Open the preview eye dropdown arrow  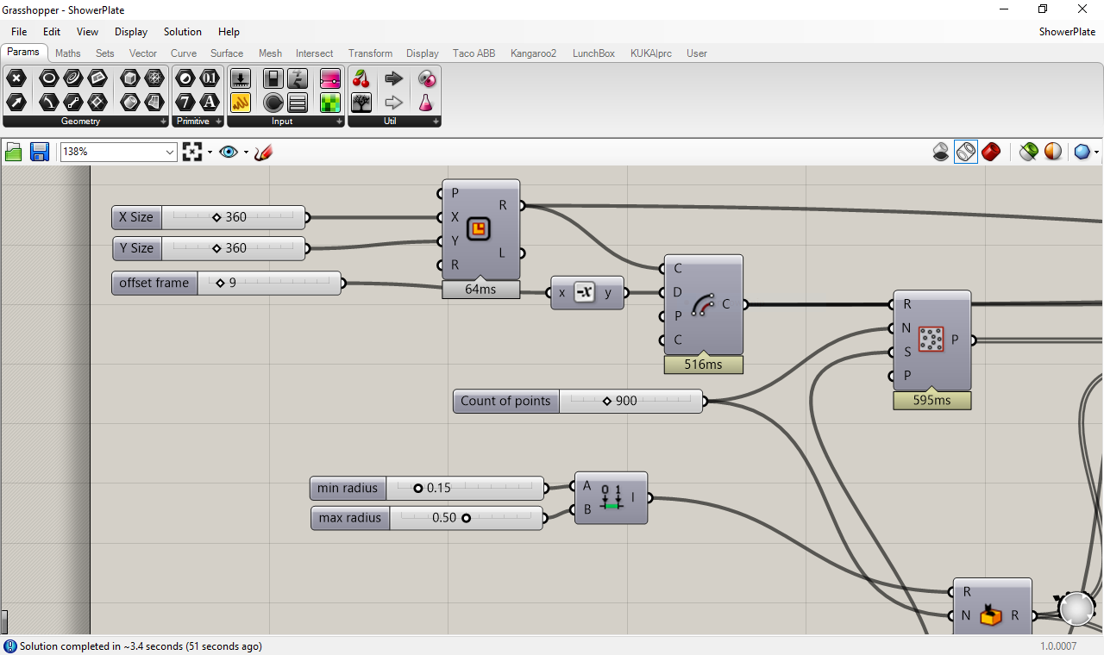point(246,153)
